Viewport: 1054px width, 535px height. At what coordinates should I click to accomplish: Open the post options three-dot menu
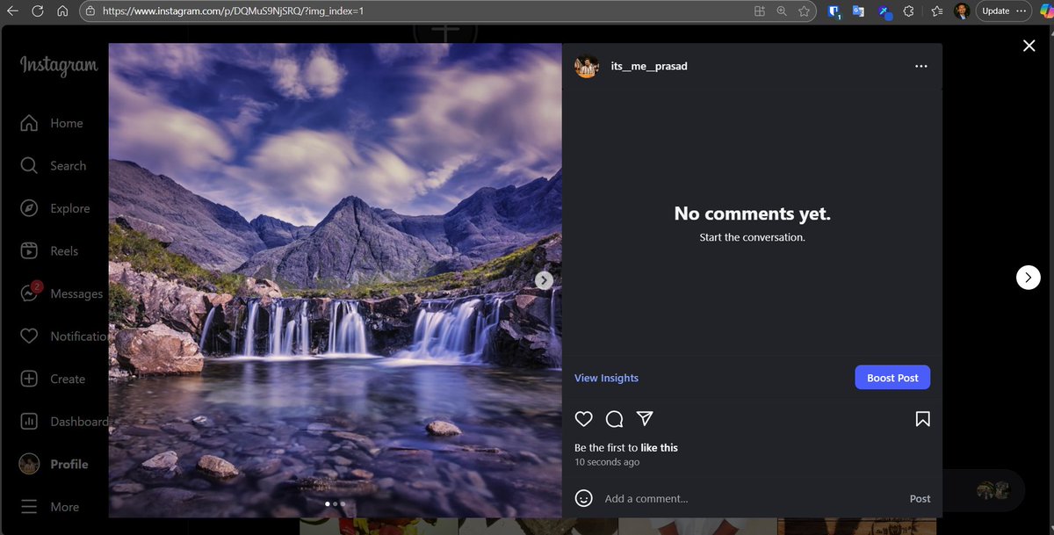pos(920,66)
